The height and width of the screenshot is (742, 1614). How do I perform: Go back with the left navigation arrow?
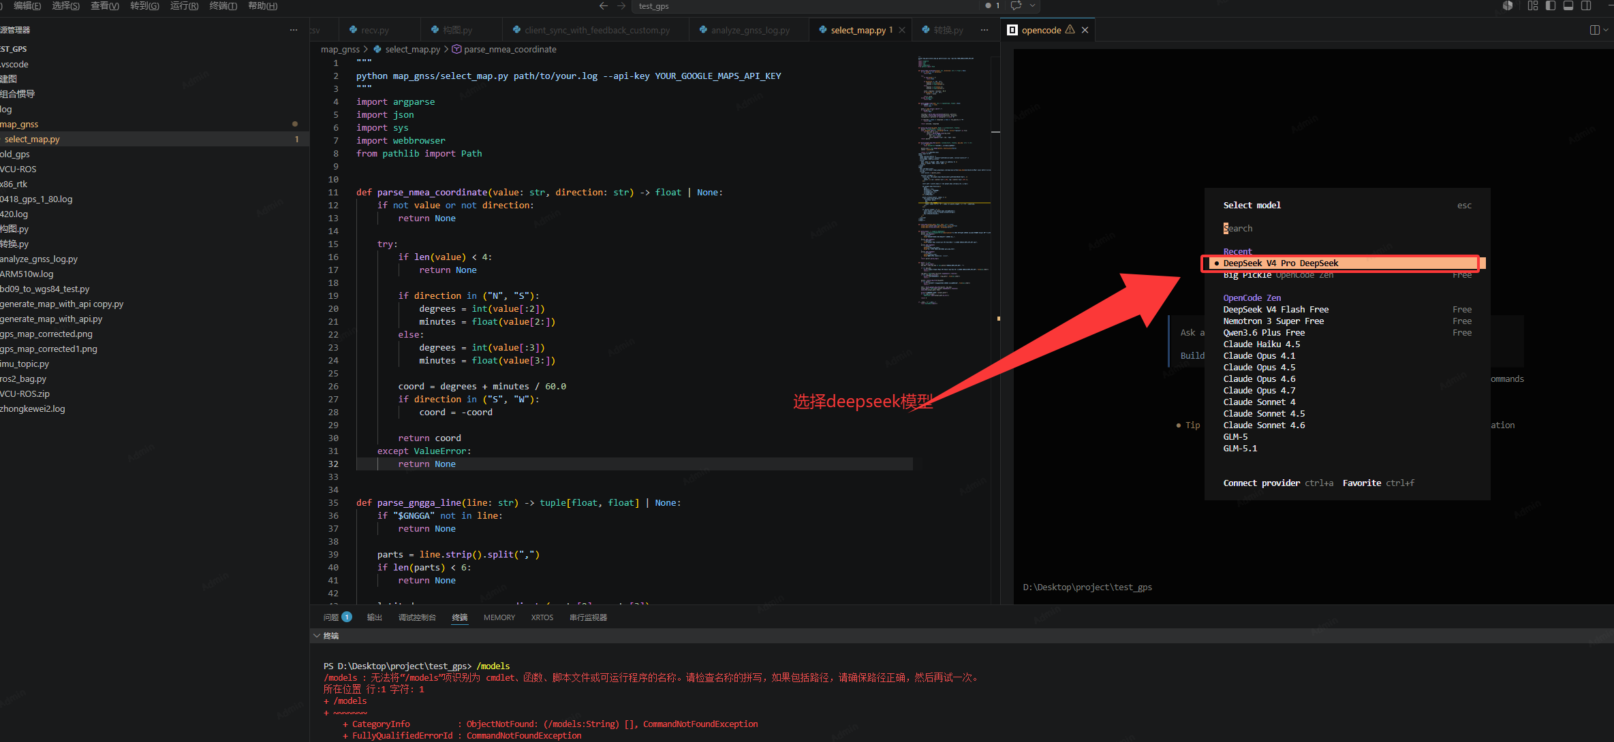(603, 5)
